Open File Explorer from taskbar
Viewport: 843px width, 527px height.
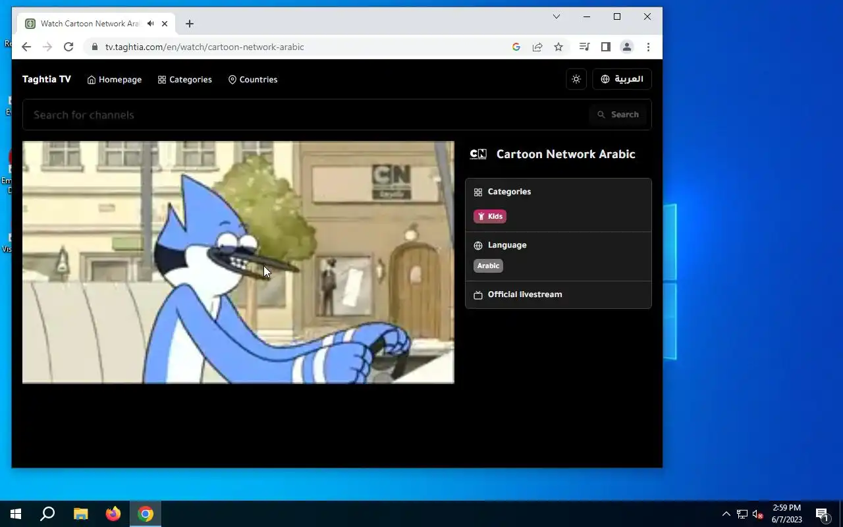click(x=80, y=514)
